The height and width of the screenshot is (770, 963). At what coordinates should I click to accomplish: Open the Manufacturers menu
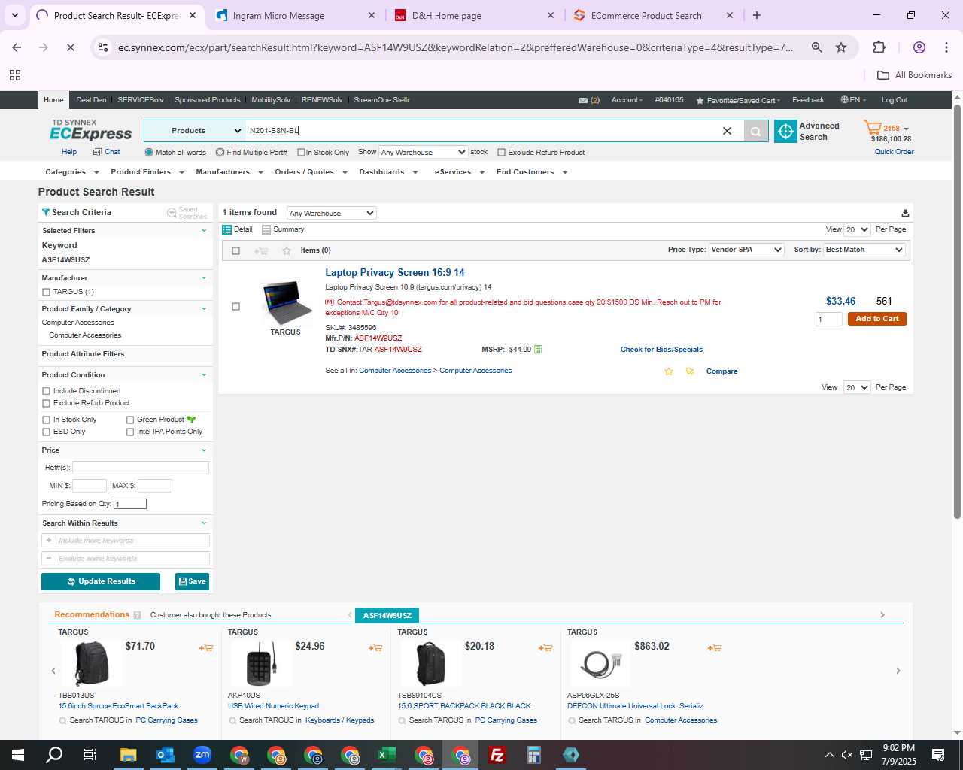pos(229,172)
